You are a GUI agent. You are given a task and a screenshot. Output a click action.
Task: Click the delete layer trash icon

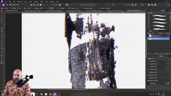pyautogui.click(x=170, y=54)
